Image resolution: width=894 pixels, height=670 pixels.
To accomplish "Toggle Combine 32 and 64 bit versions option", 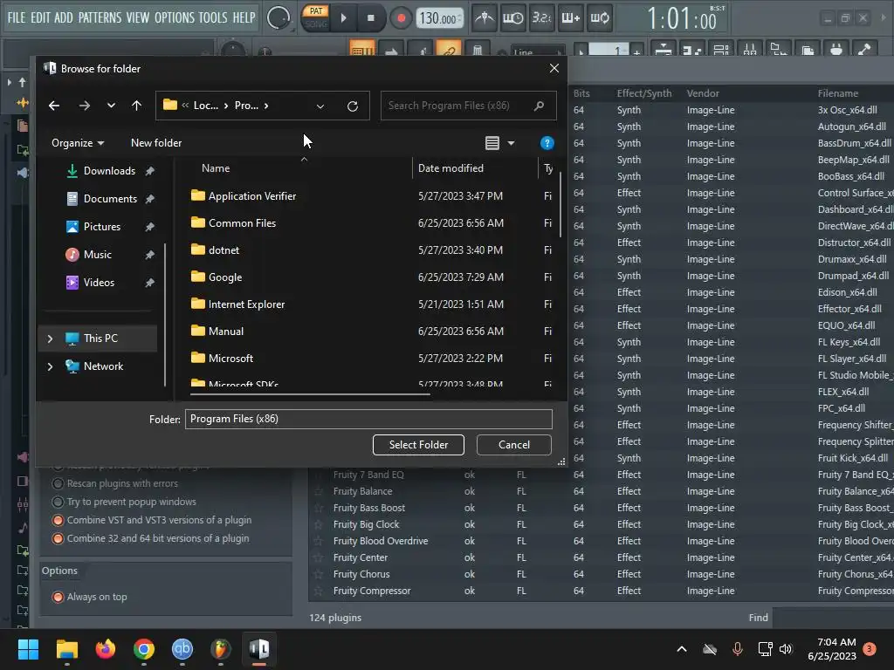I will click(x=58, y=538).
